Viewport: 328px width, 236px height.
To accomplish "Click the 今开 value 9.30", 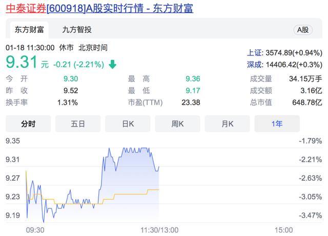I will [71, 79].
